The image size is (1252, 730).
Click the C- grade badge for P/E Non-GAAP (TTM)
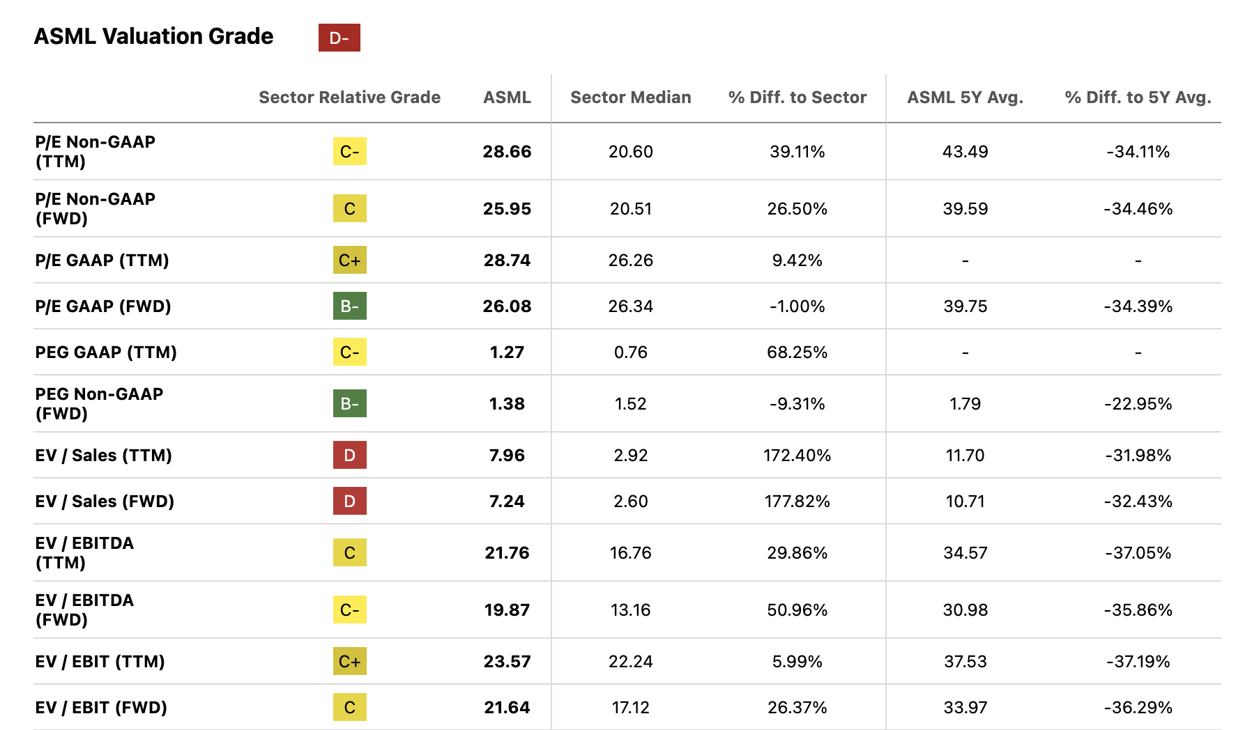pos(349,151)
